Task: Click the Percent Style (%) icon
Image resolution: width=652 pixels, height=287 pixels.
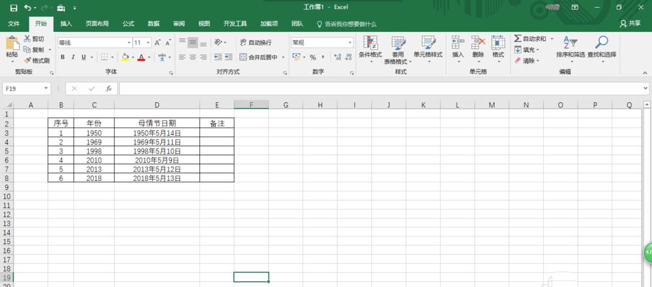Action: pyautogui.click(x=313, y=57)
